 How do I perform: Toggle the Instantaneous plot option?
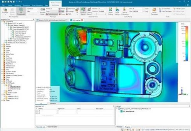click(52, 14)
